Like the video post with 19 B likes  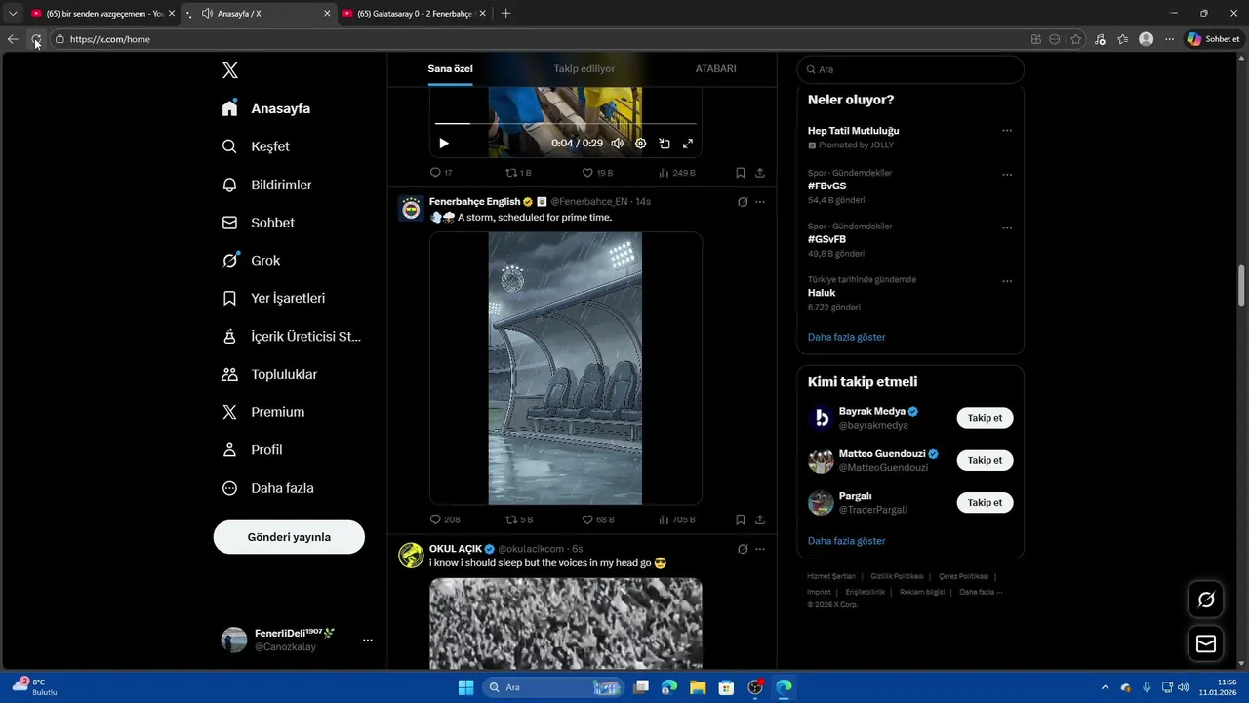click(x=597, y=173)
